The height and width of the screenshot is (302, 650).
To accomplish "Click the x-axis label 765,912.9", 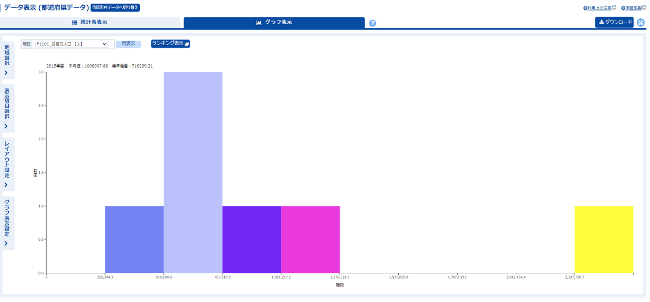I will (x=222, y=277).
